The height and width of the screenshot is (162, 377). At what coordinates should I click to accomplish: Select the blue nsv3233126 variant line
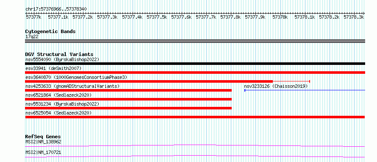click(305, 90)
